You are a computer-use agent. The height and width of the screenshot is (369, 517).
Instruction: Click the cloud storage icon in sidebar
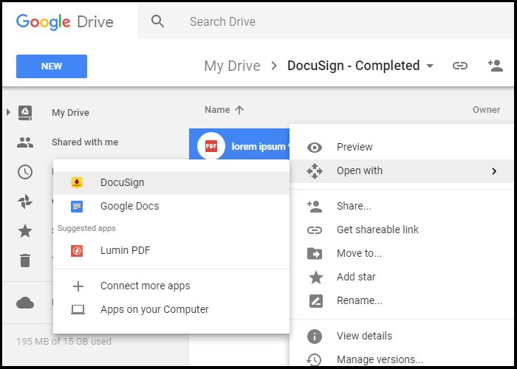(25, 303)
